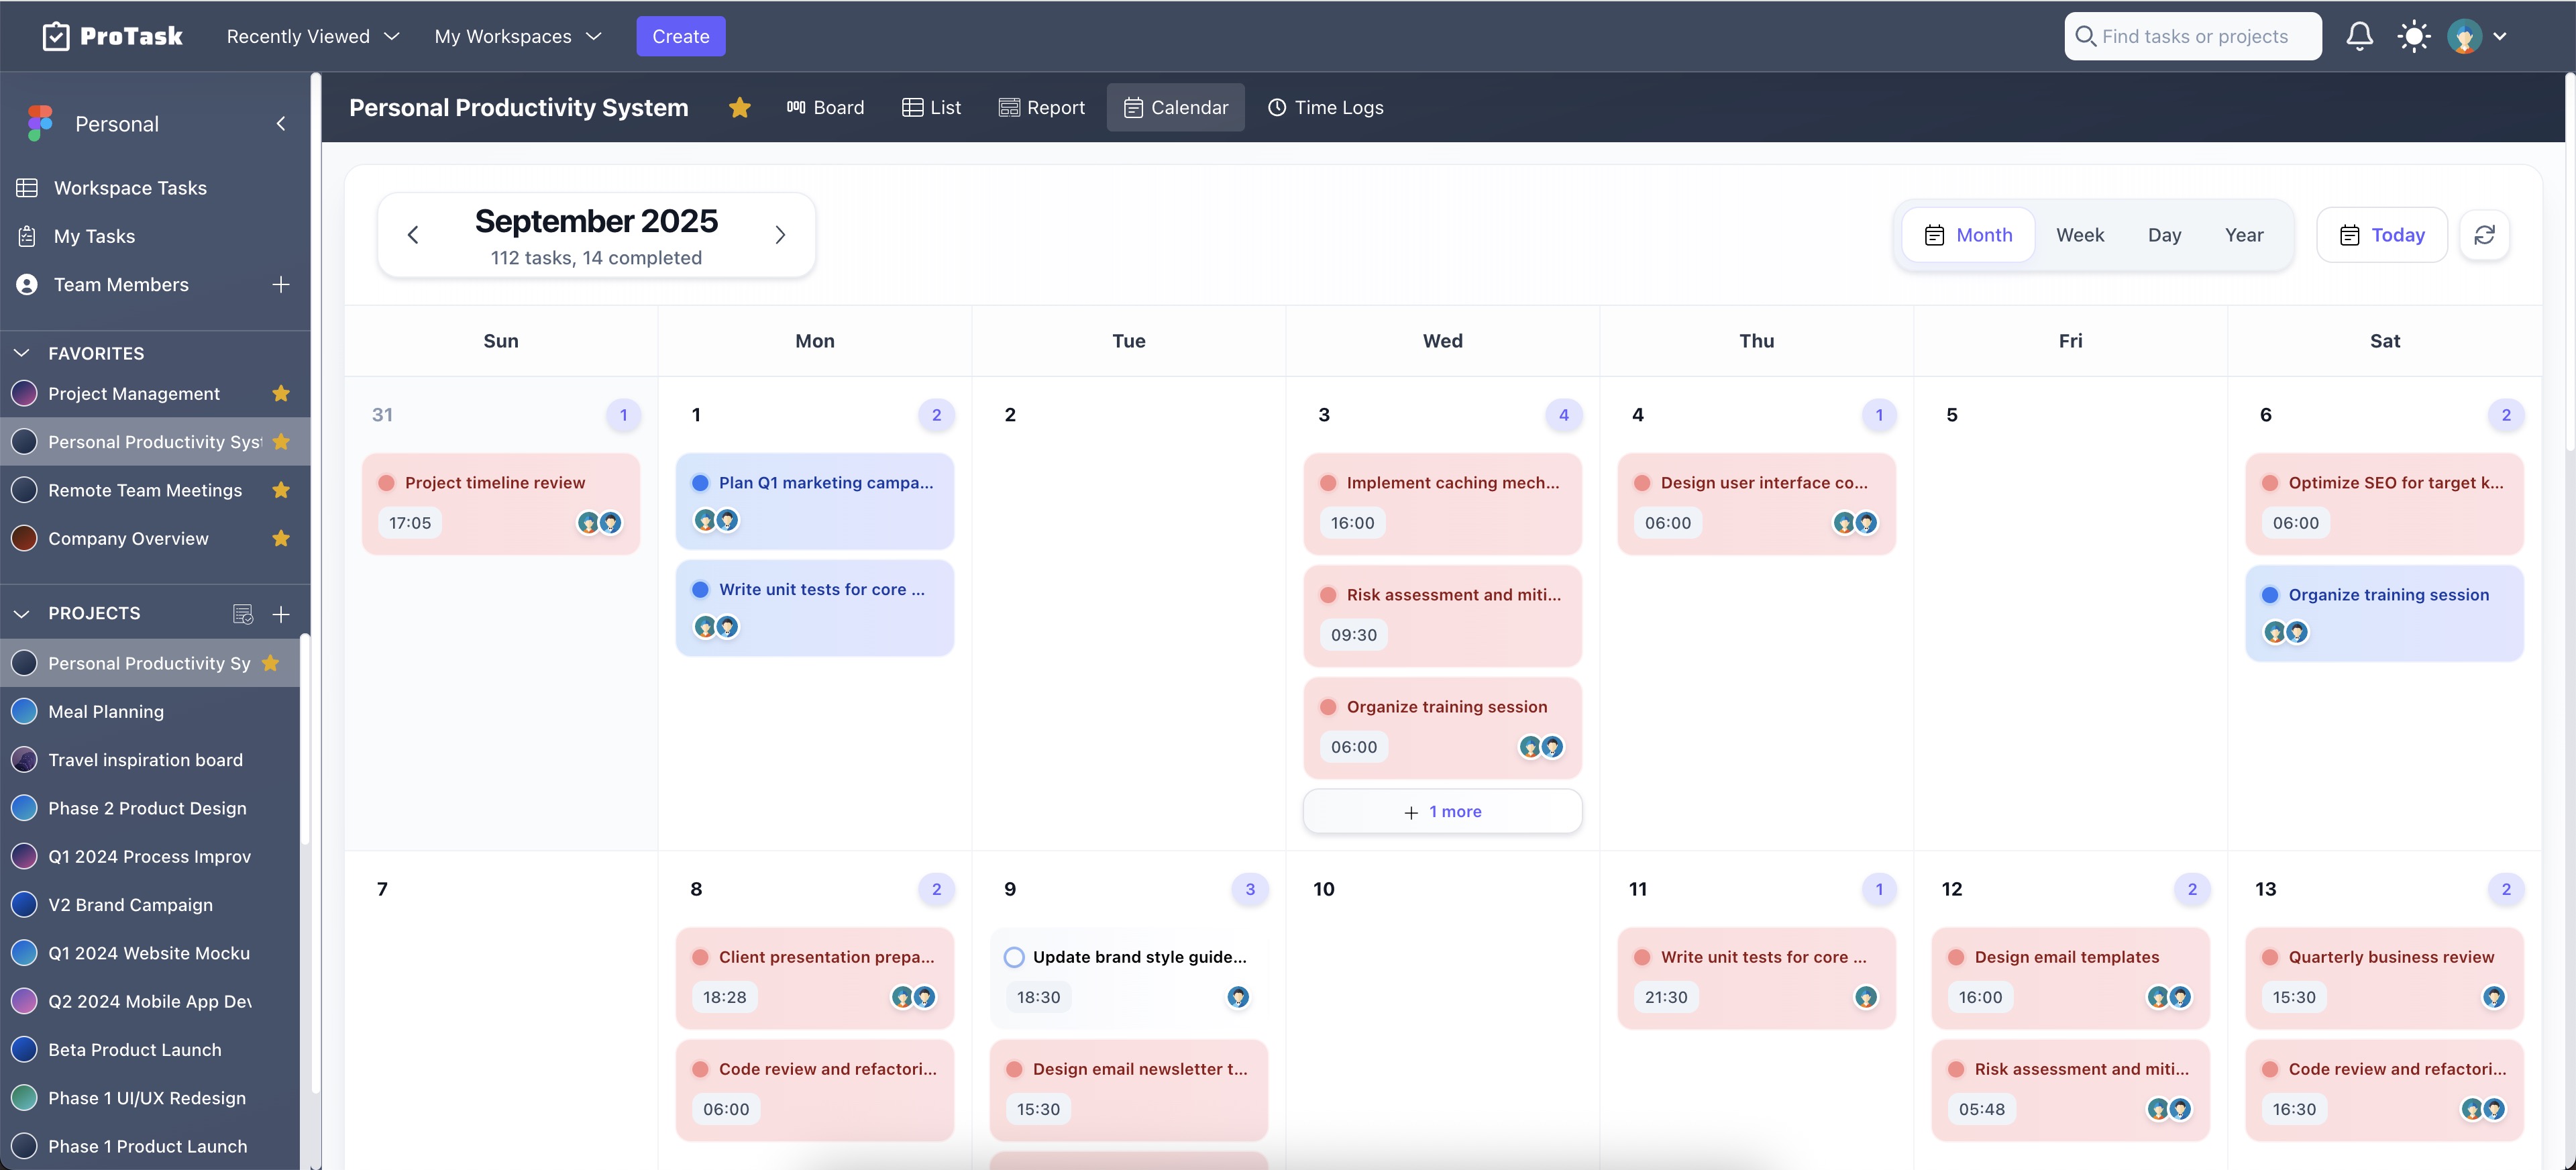Expand the My Workspaces dropdown
The height and width of the screenshot is (1170, 2576).
[517, 35]
